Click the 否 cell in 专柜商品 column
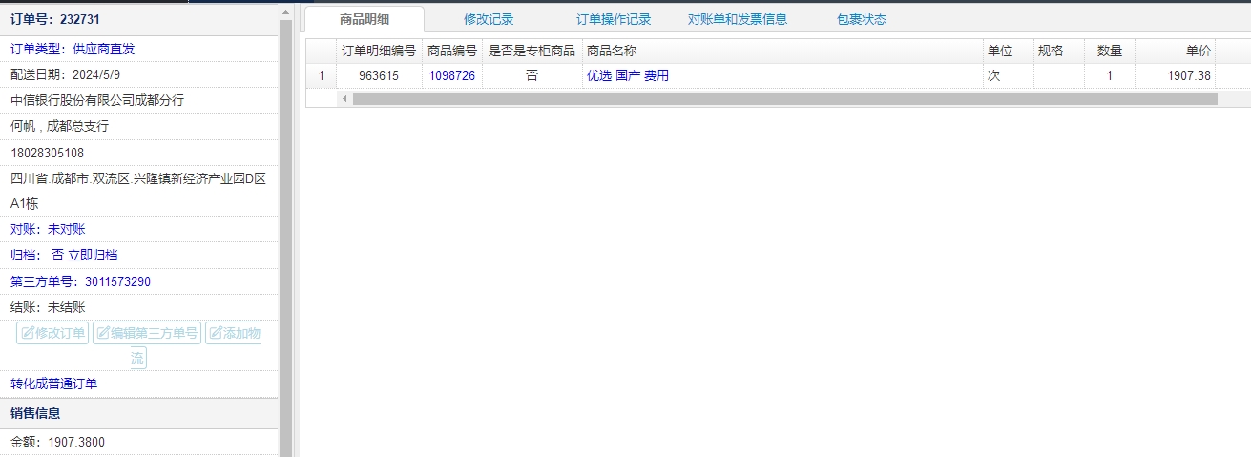 (x=532, y=75)
